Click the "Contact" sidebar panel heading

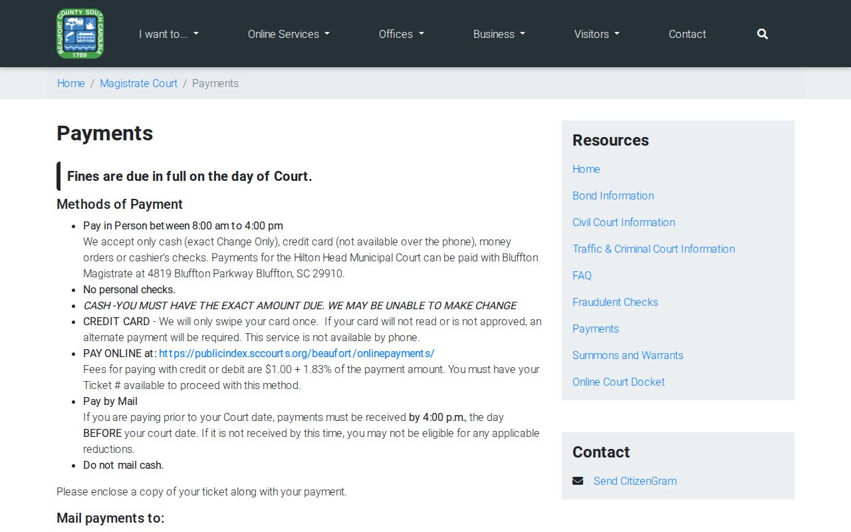click(x=601, y=452)
